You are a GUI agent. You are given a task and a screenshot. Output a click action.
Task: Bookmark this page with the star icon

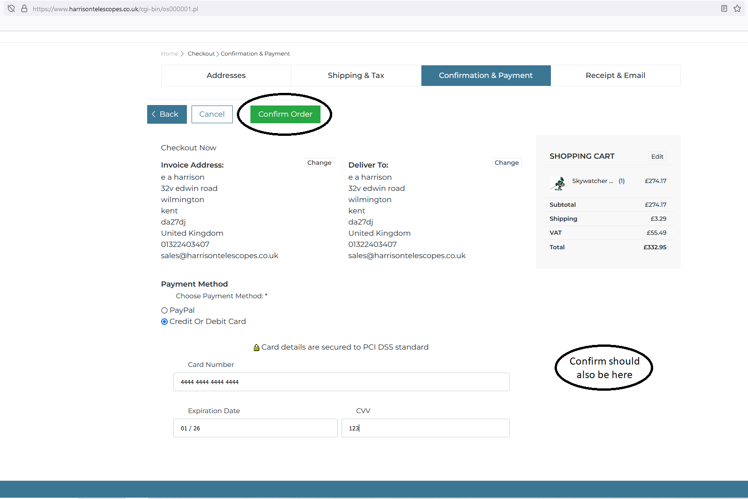737,8
